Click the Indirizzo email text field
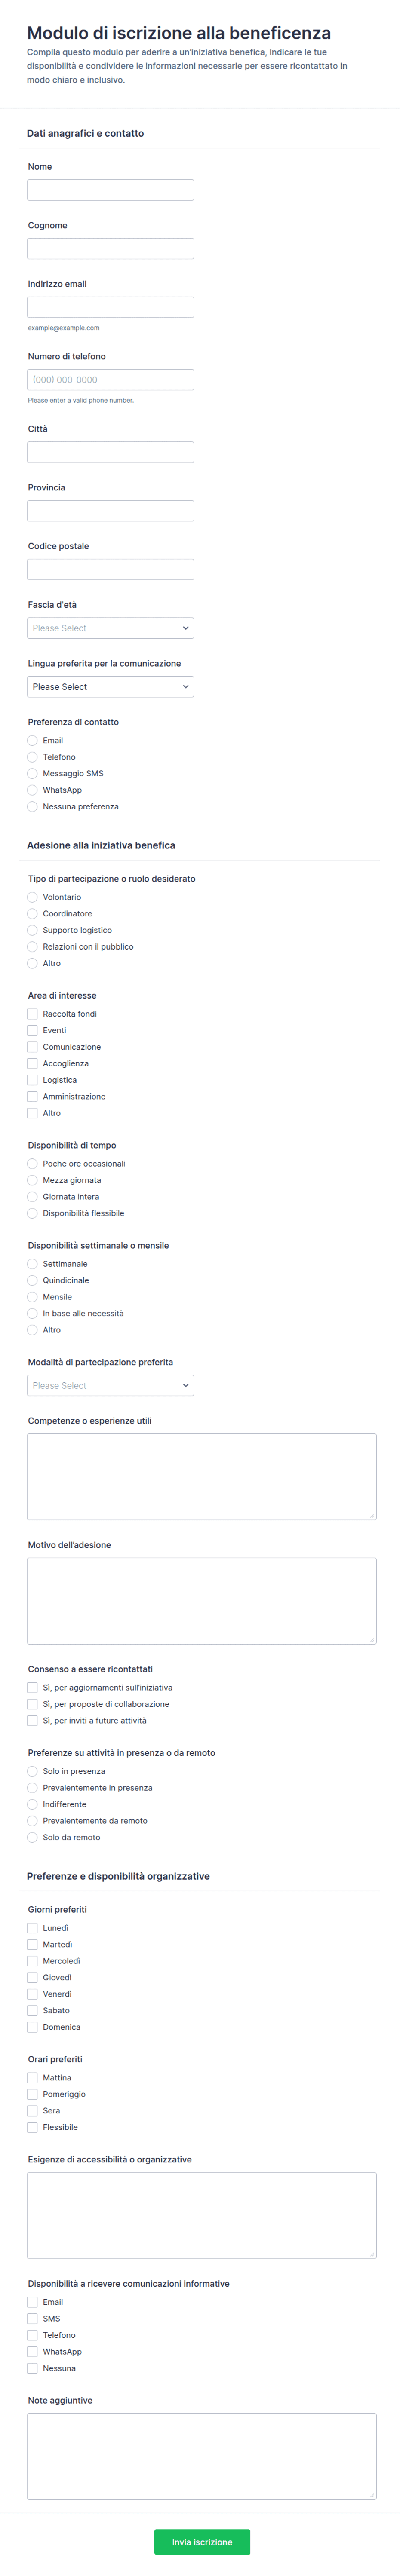The image size is (400, 2576). point(110,307)
